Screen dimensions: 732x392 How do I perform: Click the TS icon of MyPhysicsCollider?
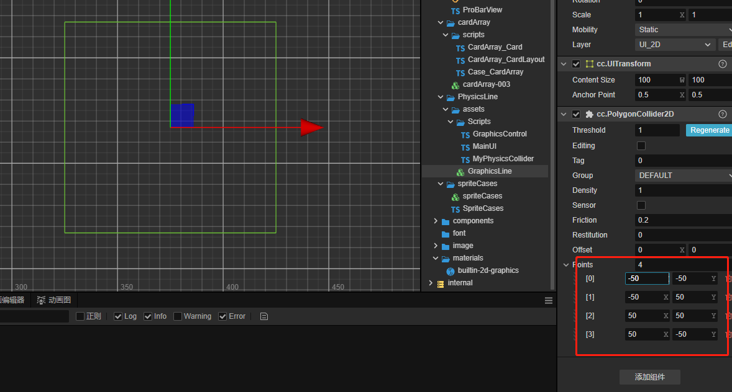pos(465,159)
